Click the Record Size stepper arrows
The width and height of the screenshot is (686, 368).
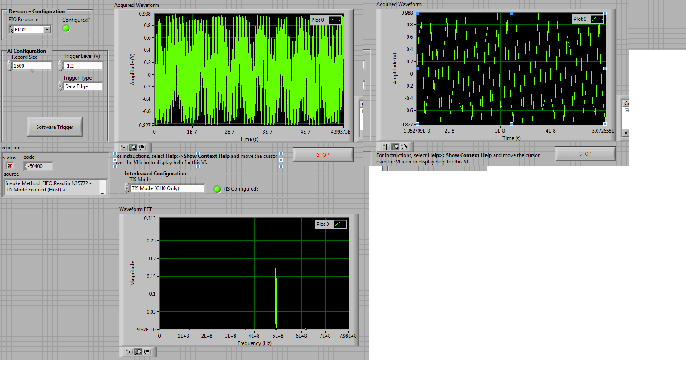tap(9, 66)
